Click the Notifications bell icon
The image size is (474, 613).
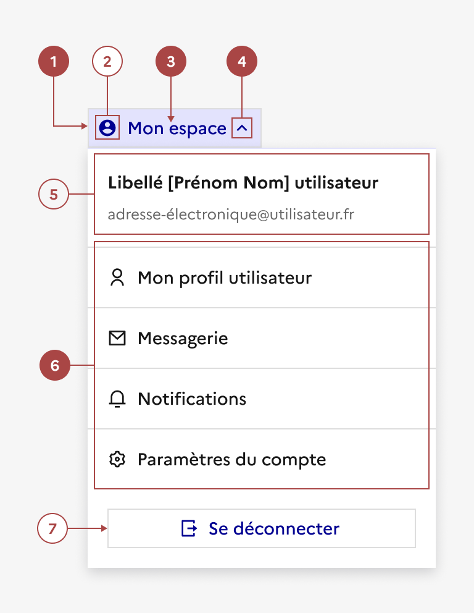click(x=117, y=399)
